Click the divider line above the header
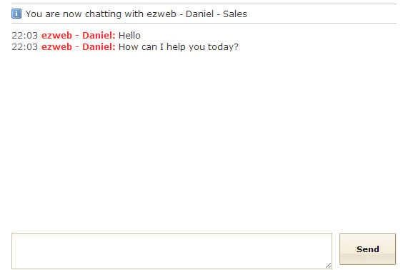The image size is (408, 270). (204, 4)
